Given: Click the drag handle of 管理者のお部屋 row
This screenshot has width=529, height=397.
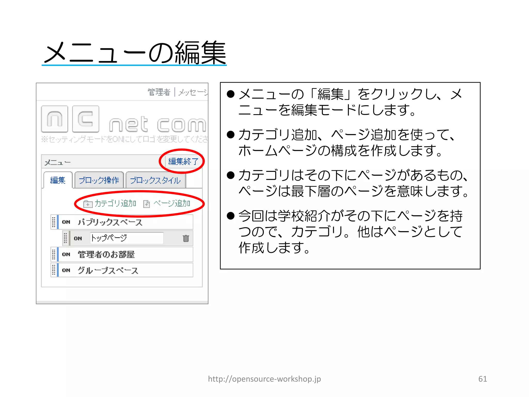Looking at the screenshot, I should point(54,254).
